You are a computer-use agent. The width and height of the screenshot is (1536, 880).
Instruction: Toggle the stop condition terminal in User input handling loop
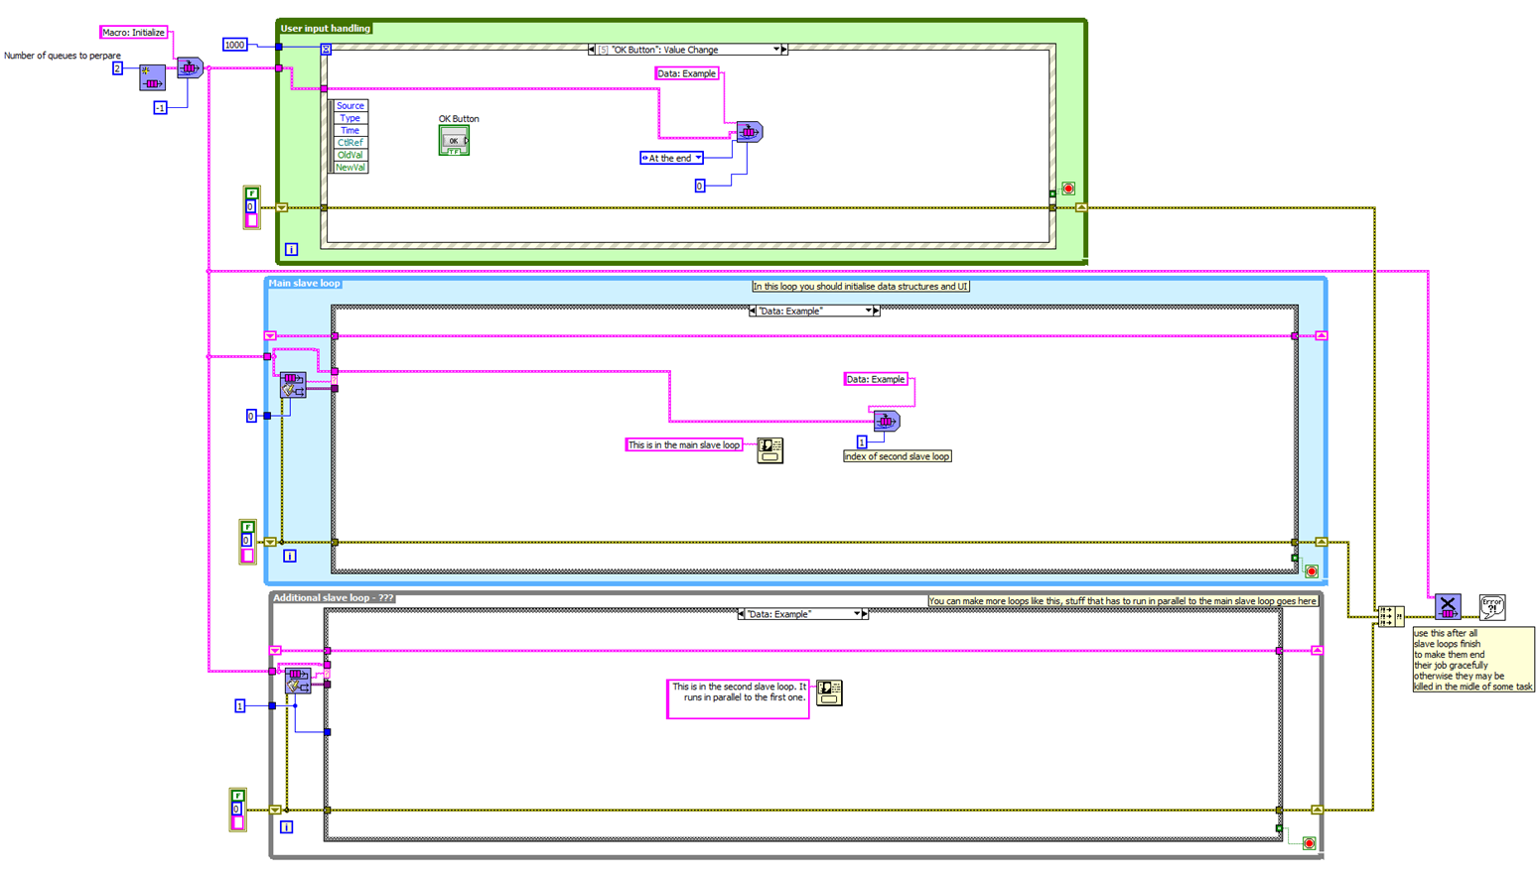[x=1068, y=189]
